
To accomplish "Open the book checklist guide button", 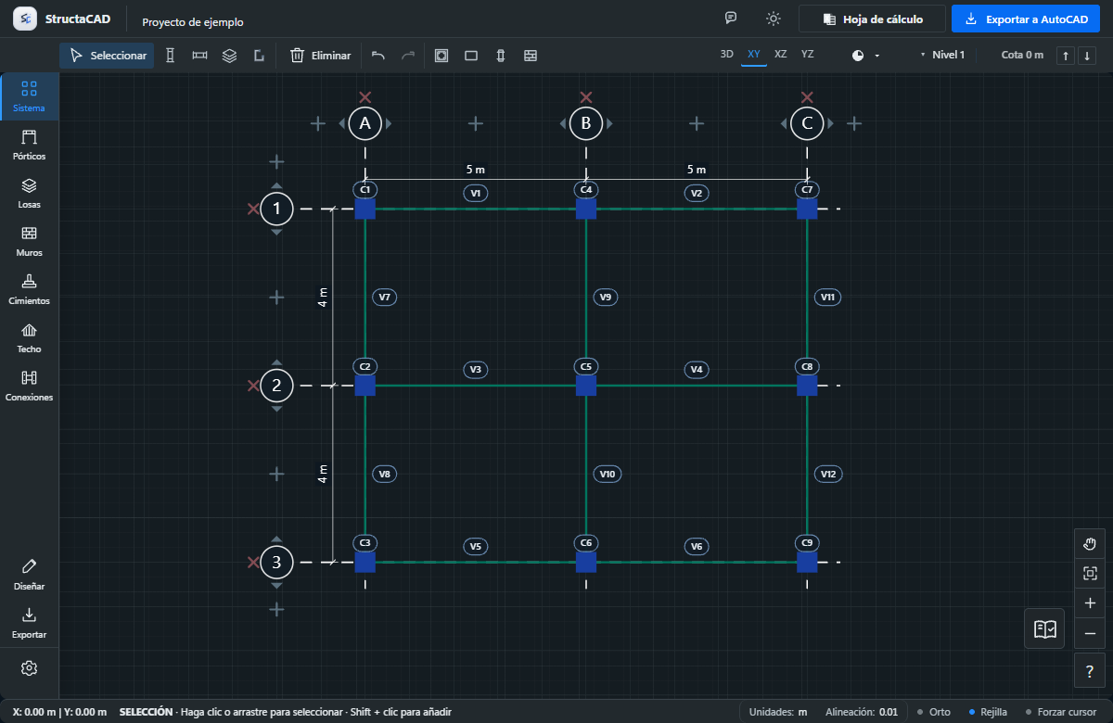I will click(1045, 629).
